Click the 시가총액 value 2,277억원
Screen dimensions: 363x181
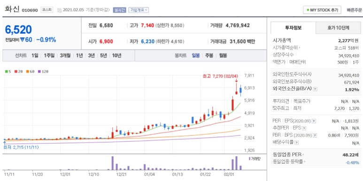click(x=348, y=41)
